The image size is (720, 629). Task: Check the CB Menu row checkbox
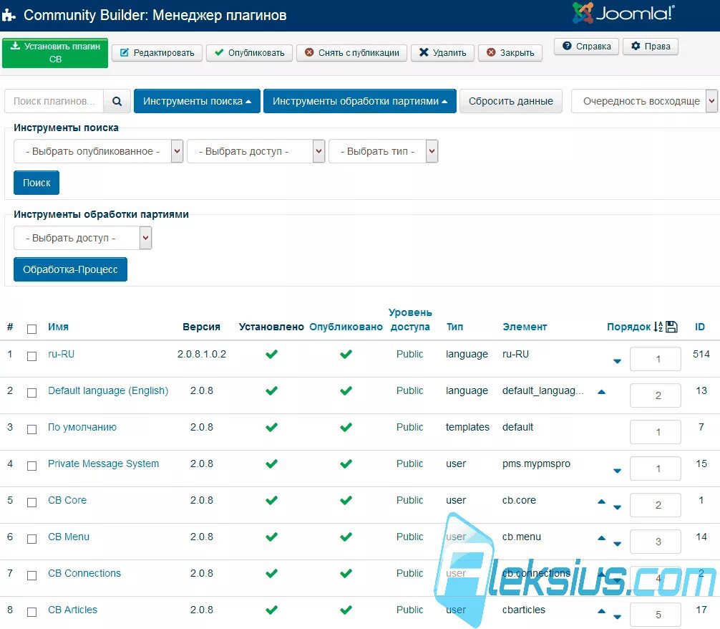(x=31, y=539)
